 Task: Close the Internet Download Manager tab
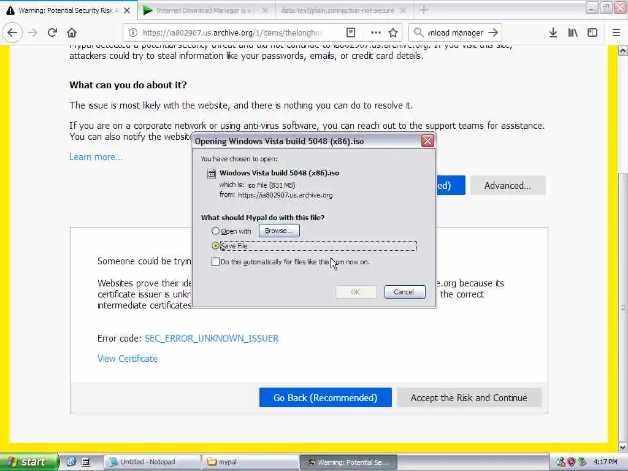[265, 10]
